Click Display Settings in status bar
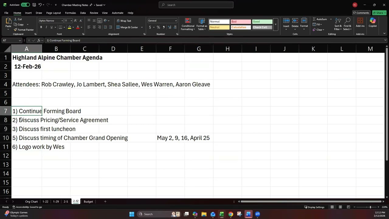This screenshot has width=389, height=219. click(314, 207)
